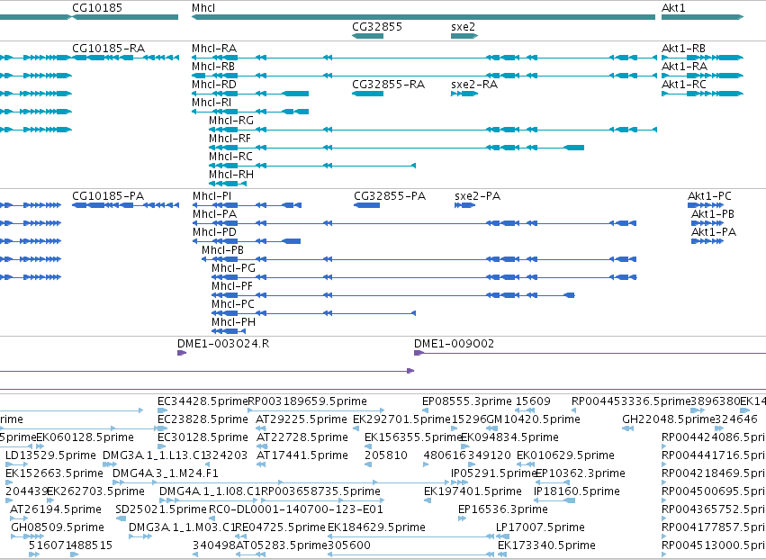Screen dimensions: 766x559
Task: Click the EC34428.5prime EST label
Action: pos(203,401)
